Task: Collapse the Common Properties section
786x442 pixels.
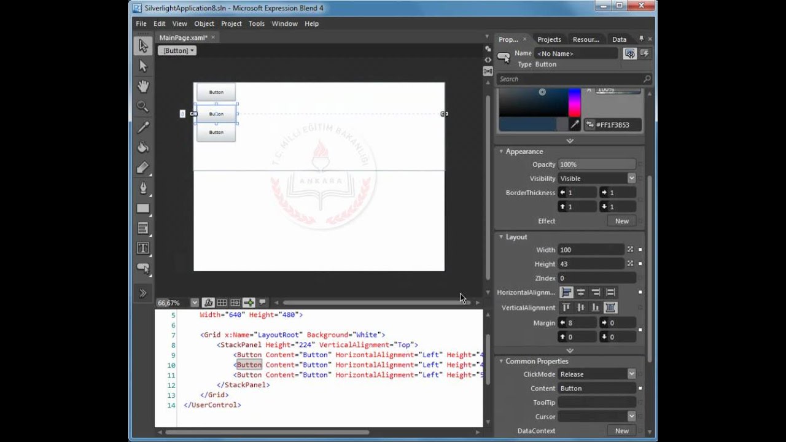Action: 501,362
